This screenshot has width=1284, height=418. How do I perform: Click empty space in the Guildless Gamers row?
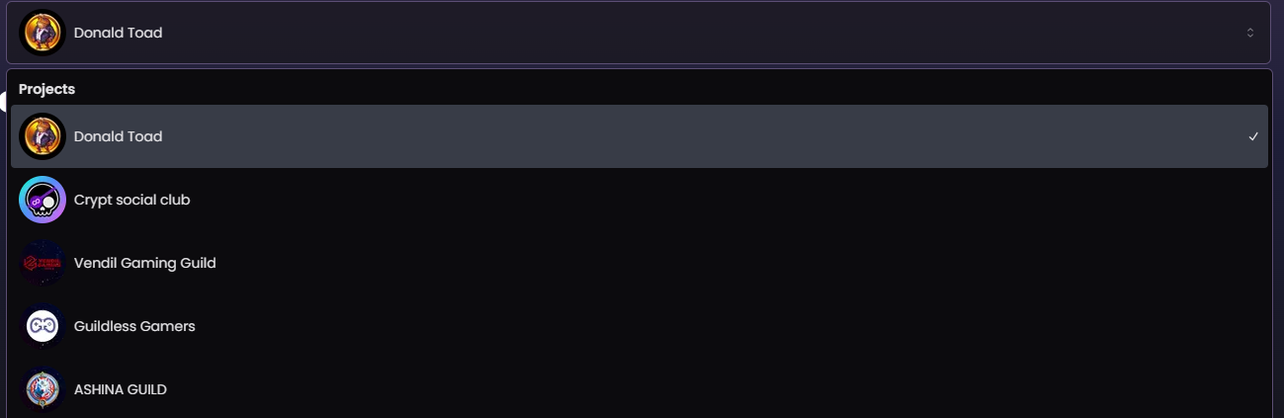click(731, 326)
